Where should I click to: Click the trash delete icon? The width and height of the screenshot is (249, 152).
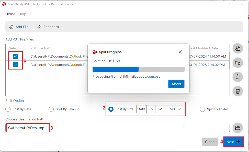click(238, 91)
